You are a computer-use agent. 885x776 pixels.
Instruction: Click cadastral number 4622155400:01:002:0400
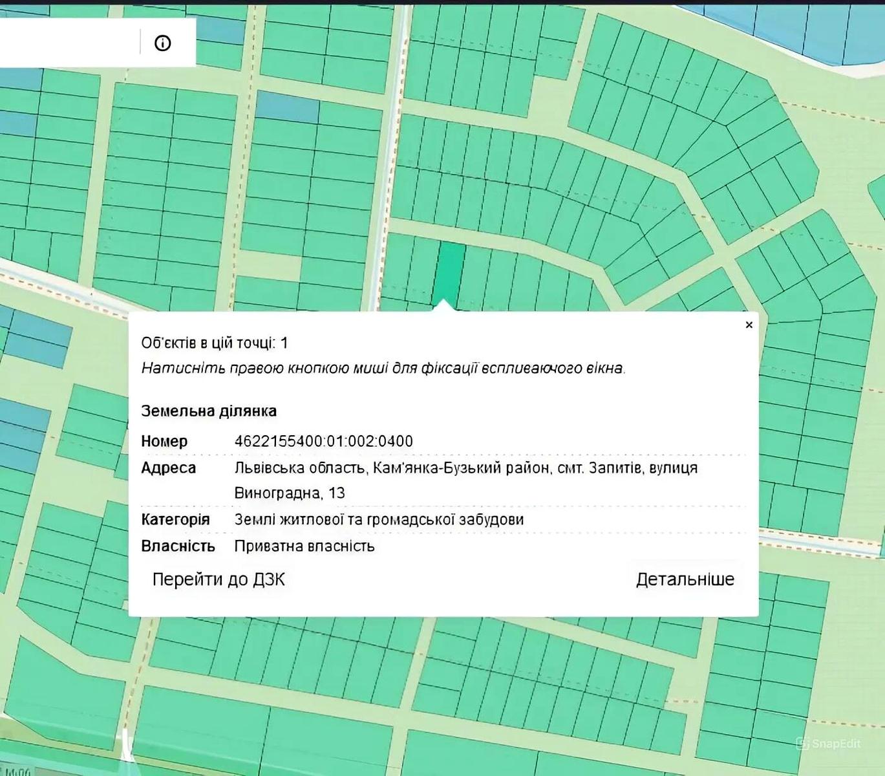(x=323, y=441)
